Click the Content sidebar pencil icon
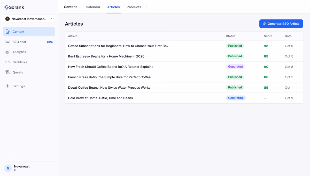 coord(7,32)
